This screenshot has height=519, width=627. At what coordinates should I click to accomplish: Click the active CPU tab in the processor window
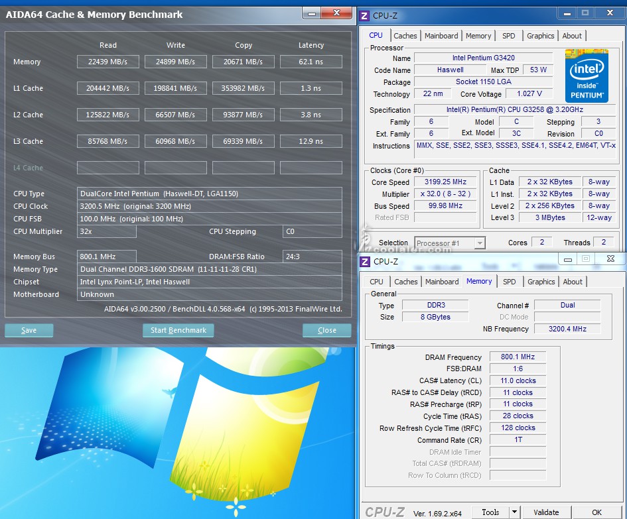coord(376,35)
